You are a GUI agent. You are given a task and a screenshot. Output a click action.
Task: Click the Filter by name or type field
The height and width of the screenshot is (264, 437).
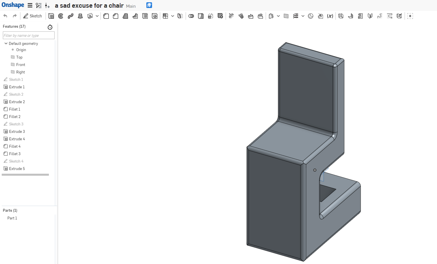click(x=29, y=35)
